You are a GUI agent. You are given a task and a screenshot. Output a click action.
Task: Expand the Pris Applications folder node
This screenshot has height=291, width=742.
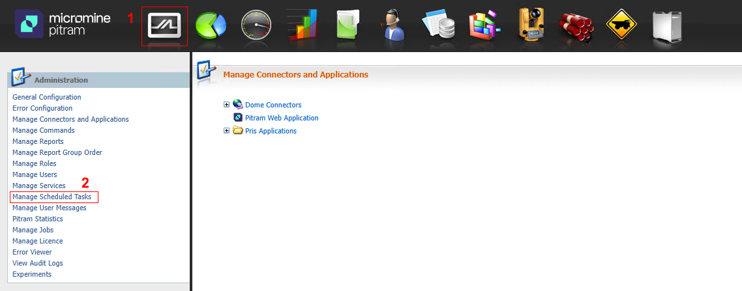click(227, 131)
